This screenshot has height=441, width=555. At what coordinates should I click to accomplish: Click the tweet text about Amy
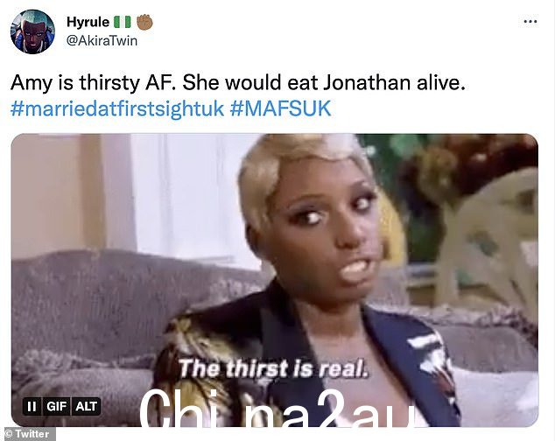pyautogui.click(x=237, y=83)
